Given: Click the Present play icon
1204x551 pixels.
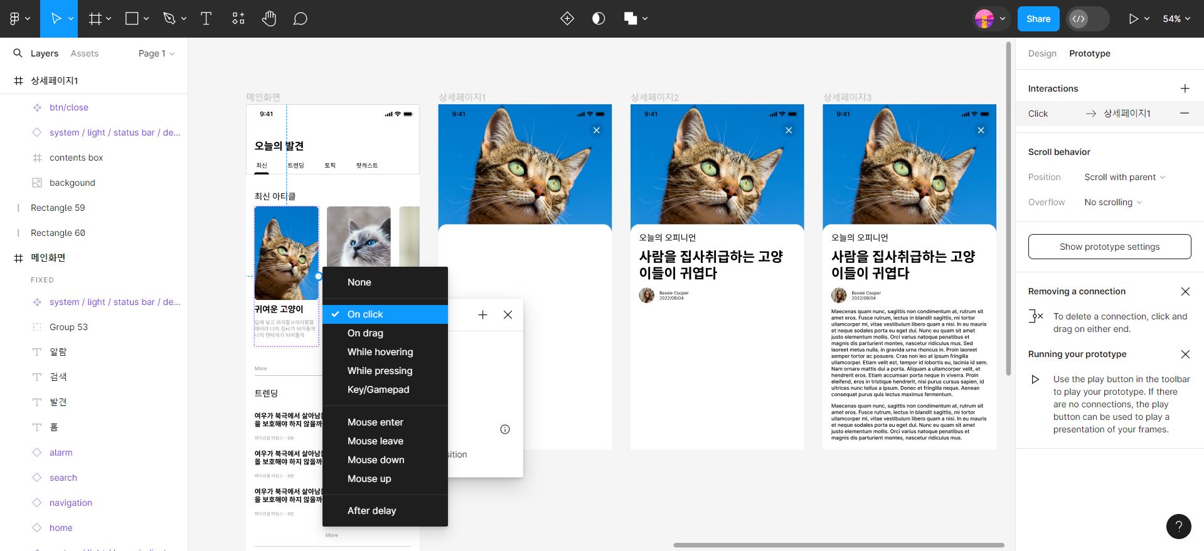Looking at the screenshot, I should tap(1133, 19).
